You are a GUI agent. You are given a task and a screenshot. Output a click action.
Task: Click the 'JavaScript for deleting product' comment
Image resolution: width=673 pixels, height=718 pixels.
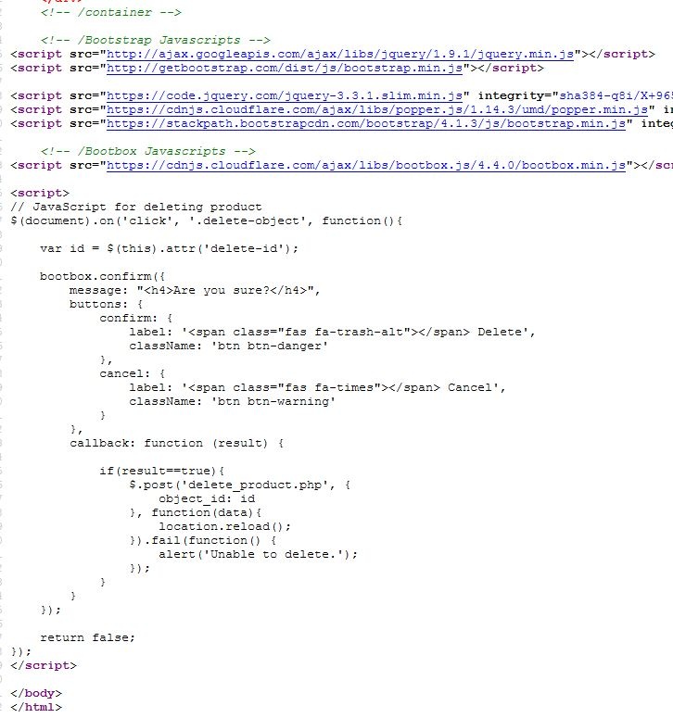pos(136,207)
